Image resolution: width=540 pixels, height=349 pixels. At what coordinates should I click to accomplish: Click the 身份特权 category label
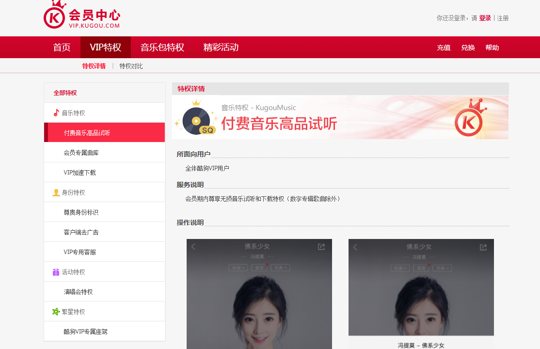tap(73, 192)
